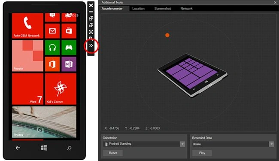279x161 pixels.
Task: Open the Internet Explorer tile
Action: coord(69,17)
